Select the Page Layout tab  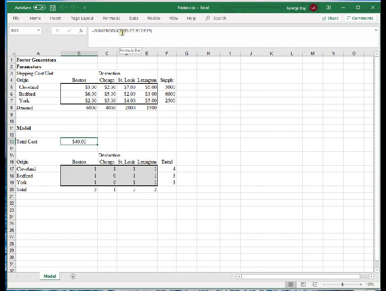[x=82, y=18]
